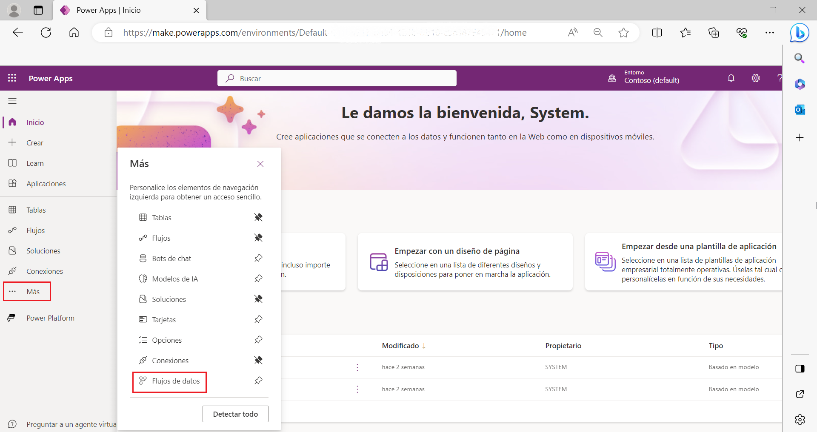Open Power Apps settings gear in header
Screen dimensions: 817x432
tap(756, 78)
